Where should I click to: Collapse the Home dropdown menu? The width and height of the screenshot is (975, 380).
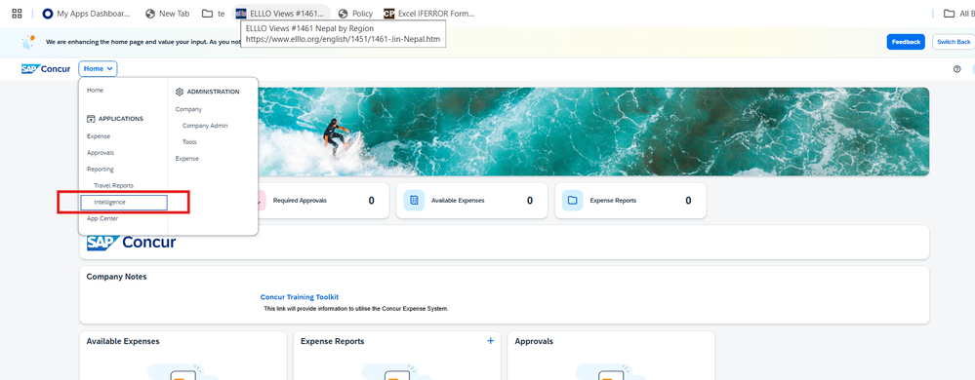coord(99,69)
